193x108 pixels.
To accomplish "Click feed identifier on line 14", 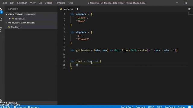I will coord(79,61).
